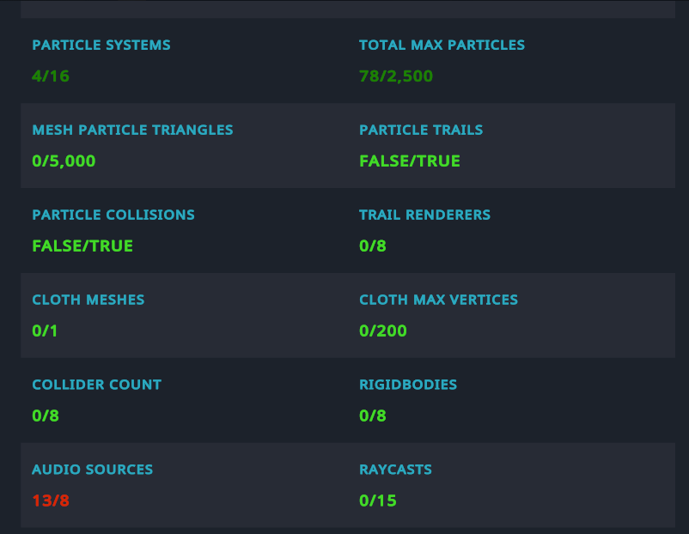Click the Rigidbodies label
689x534 pixels.
(408, 385)
